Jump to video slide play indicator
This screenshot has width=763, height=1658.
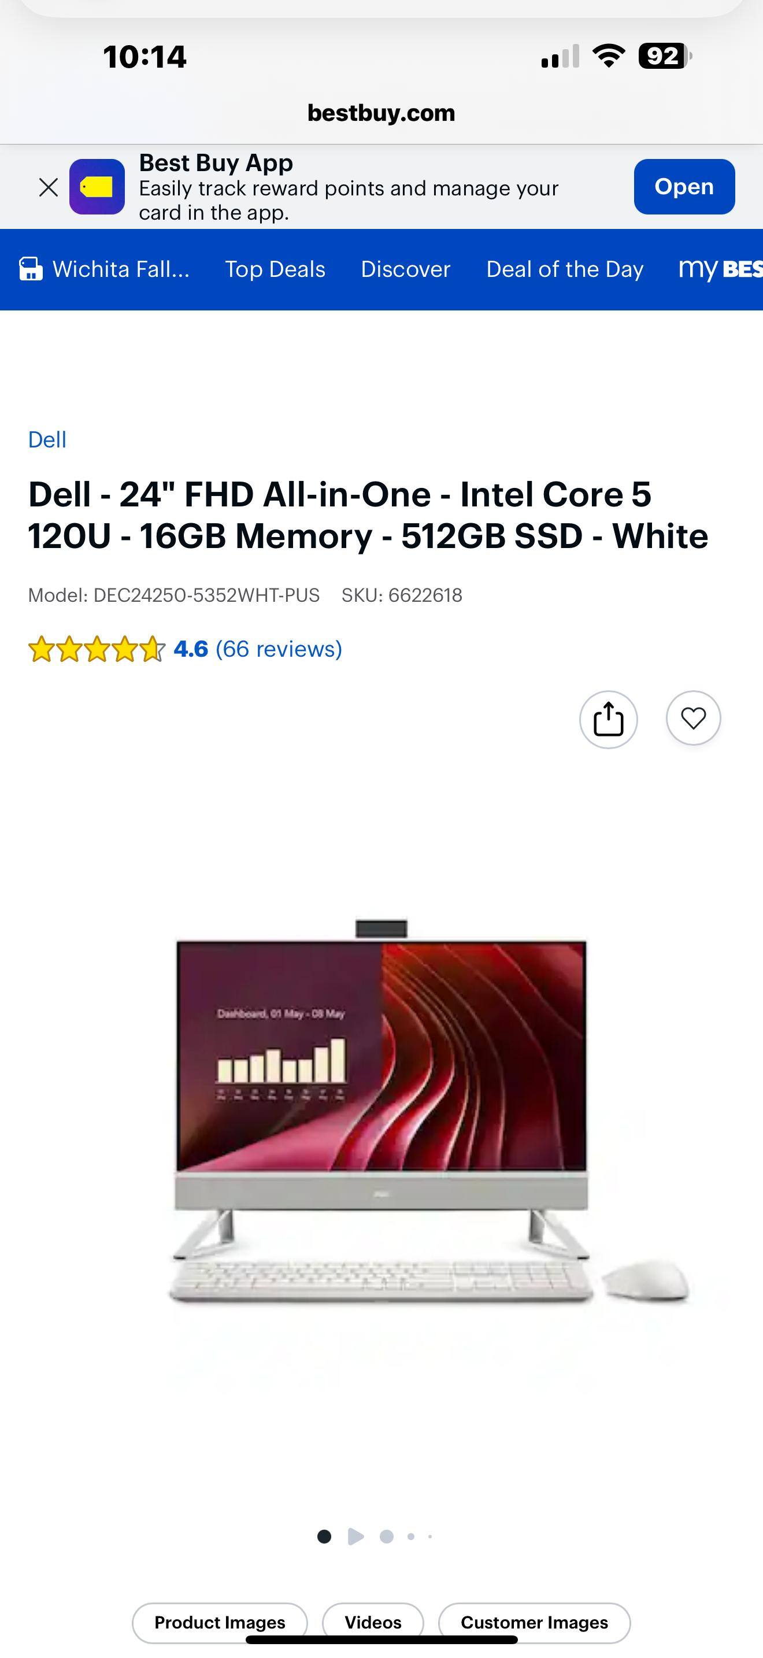[355, 1537]
